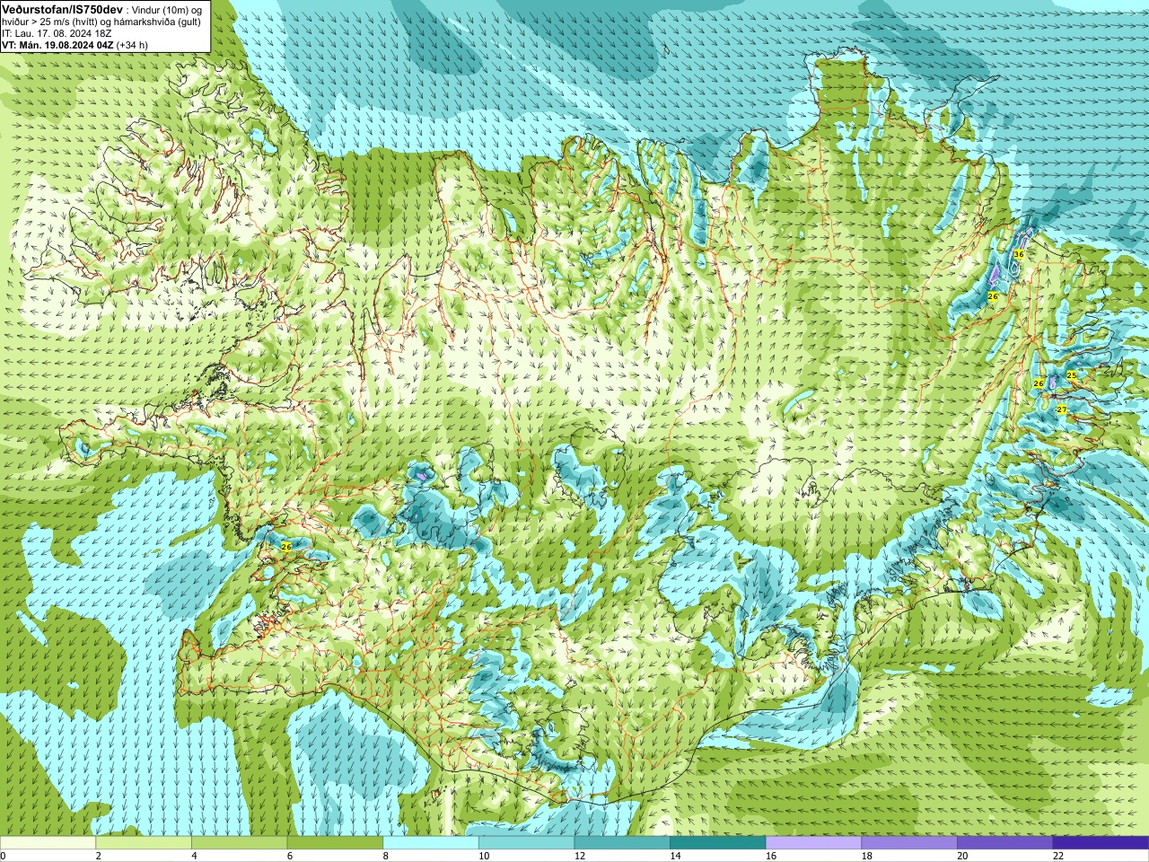The width and height of the screenshot is (1149, 862).
Task: Select the olive green 6–8 m/s swatch
Action: click(335, 843)
